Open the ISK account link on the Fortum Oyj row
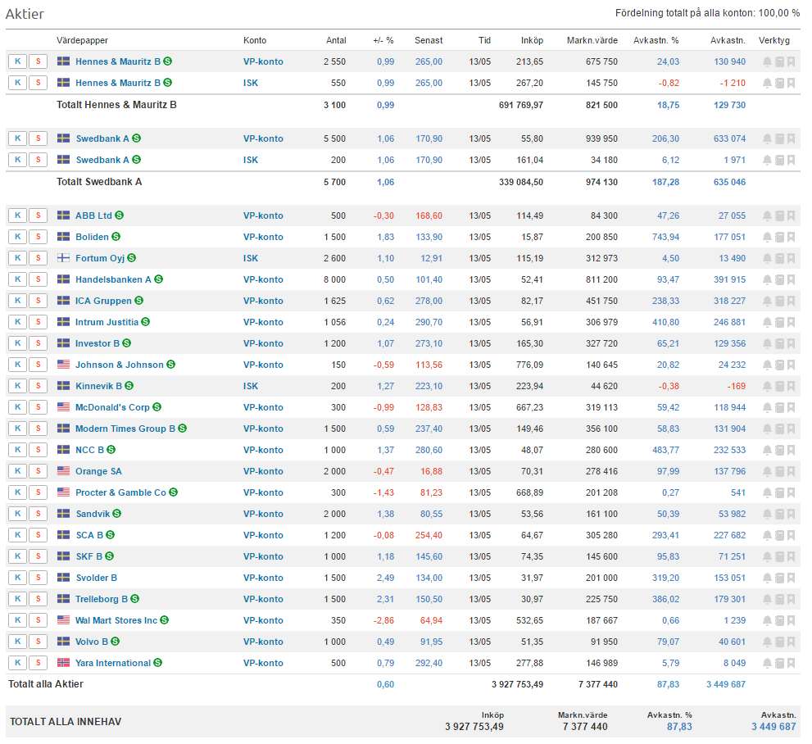The width and height of the screenshot is (812, 744). pyautogui.click(x=251, y=258)
